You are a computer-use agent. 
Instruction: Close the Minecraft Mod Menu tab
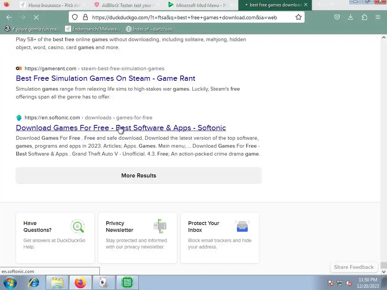point(232,5)
